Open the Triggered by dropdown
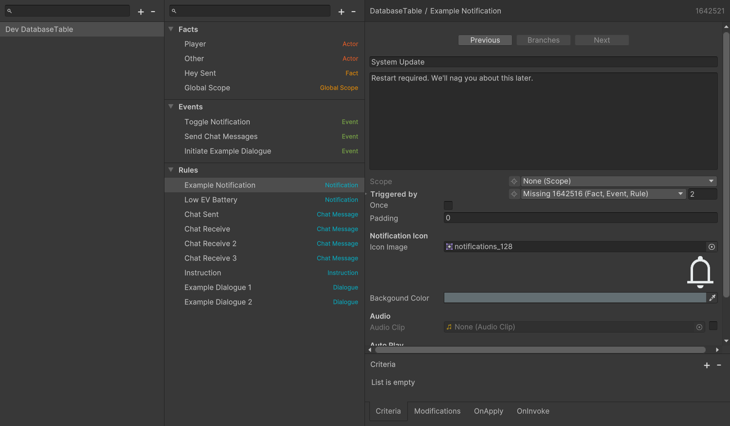Image resolution: width=730 pixels, height=426 pixels. [x=603, y=194]
